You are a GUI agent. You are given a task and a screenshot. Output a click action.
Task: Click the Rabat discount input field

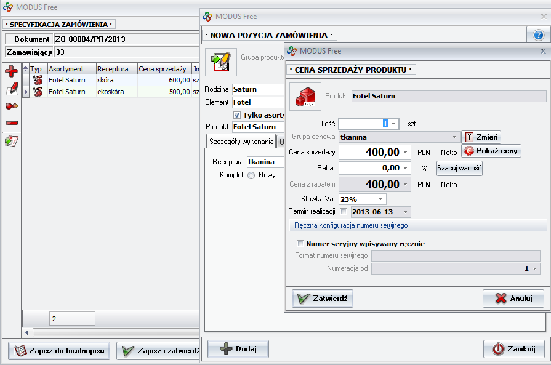369,167
